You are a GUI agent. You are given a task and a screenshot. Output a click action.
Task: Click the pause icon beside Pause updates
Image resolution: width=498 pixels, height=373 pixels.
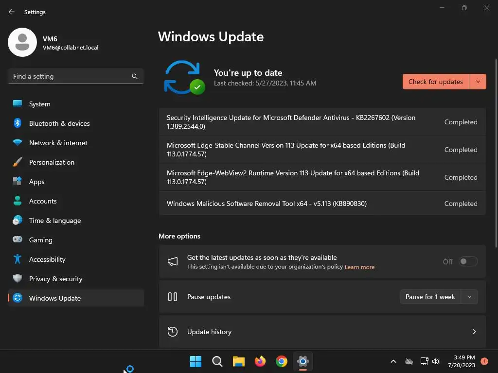[x=173, y=297]
